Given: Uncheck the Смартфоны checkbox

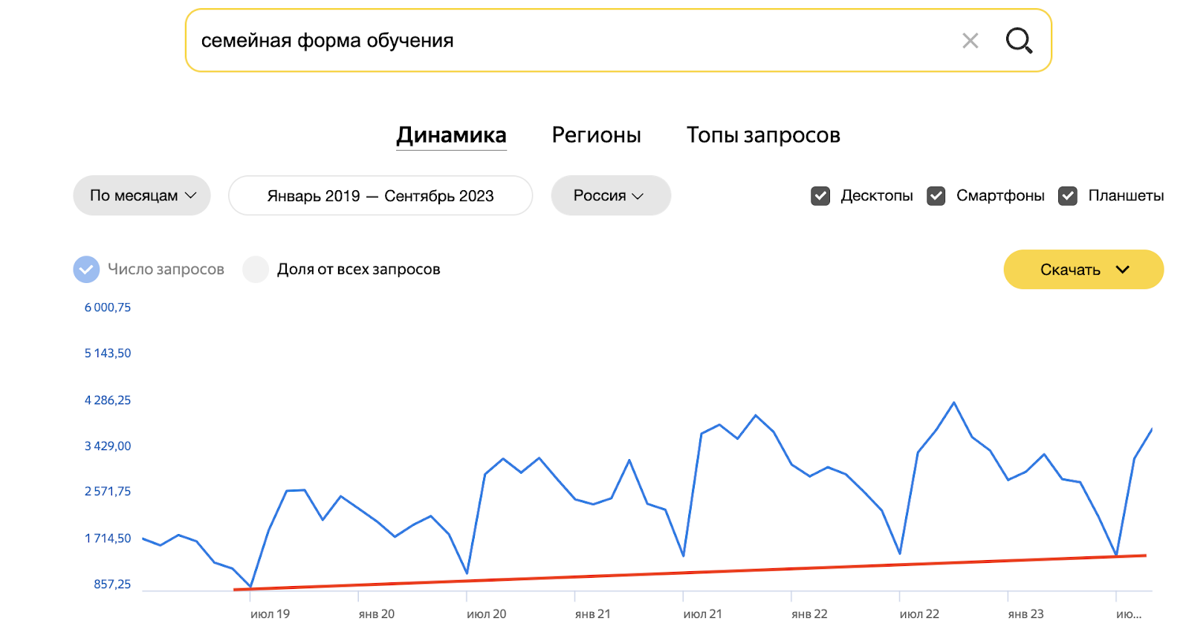Looking at the screenshot, I should point(936,196).
